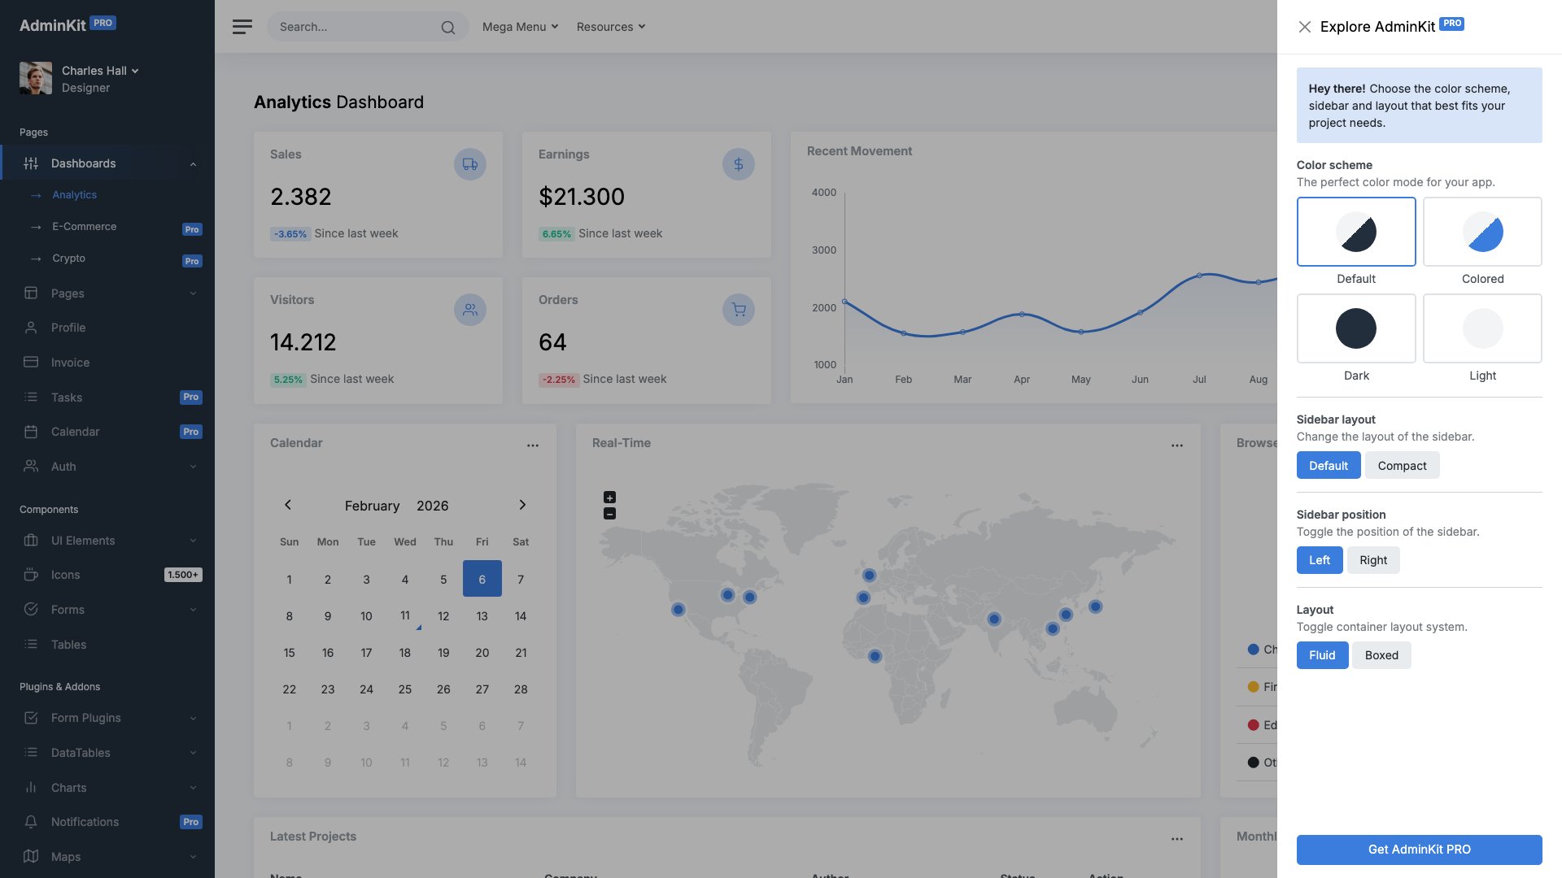The width and height of the screenshot is (1562, 878).
Task: Switch container layout to Boxed
Action: point(1381,655)
